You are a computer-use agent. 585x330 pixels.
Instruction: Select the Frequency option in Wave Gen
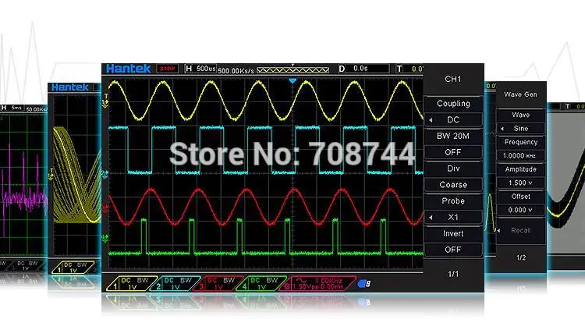[521, 142]
